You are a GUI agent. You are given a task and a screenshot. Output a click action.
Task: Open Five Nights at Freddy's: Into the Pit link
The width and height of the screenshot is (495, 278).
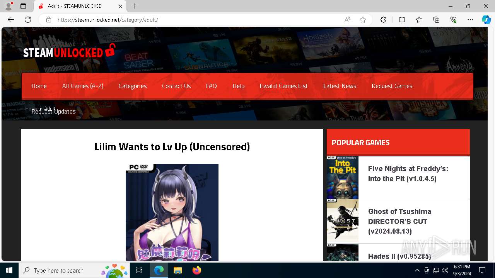(408, 174)
